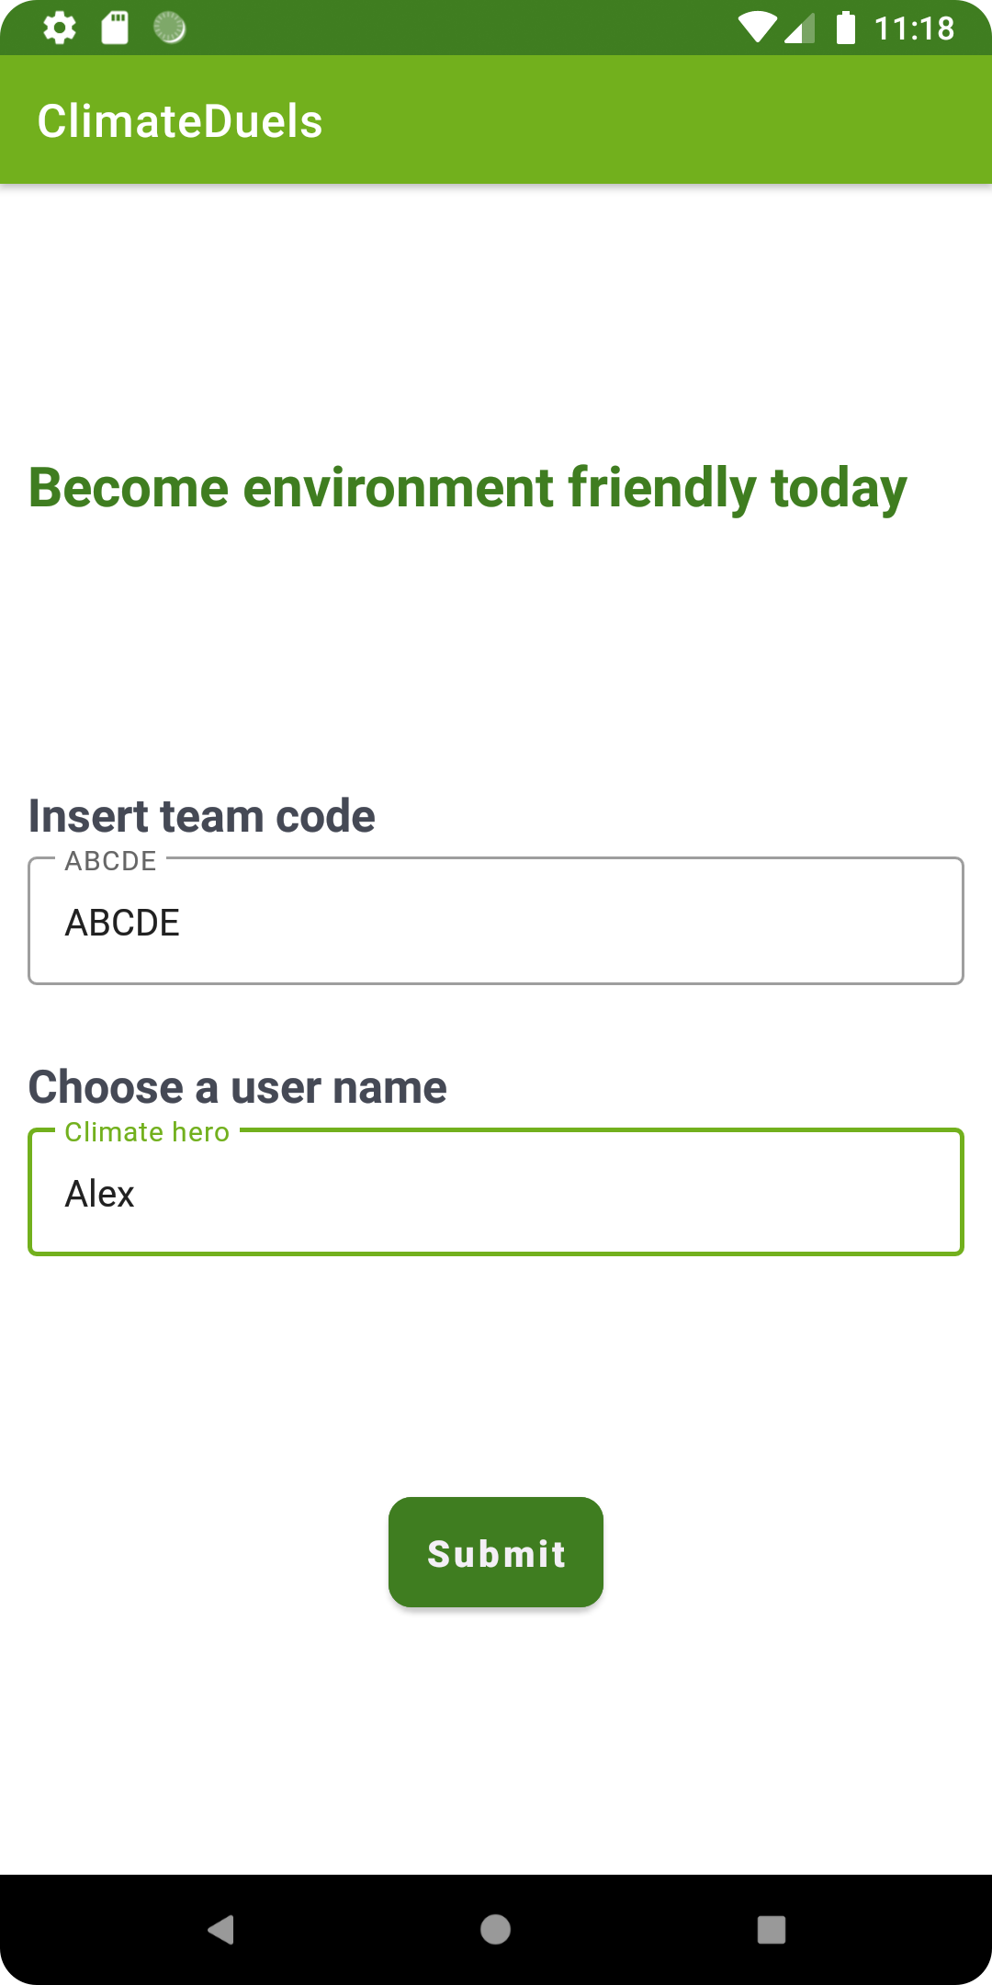Tap the Wi-Fi signal icon
Viewport: 992px width, 1985px height.
[757, 28]
